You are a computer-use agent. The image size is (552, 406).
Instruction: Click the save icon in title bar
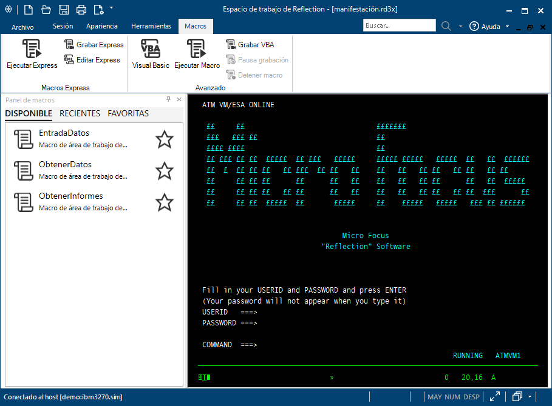(63, 9)
